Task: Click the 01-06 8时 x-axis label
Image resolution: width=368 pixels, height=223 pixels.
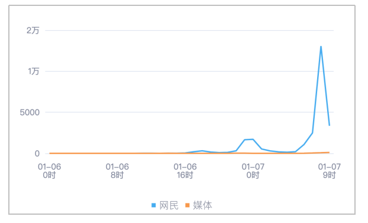Action: pos(117,171)
